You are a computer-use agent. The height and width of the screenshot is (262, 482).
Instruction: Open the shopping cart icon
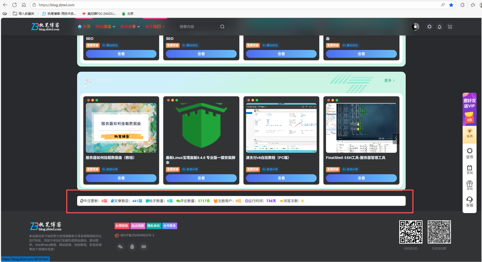click(x=450, y=27)
